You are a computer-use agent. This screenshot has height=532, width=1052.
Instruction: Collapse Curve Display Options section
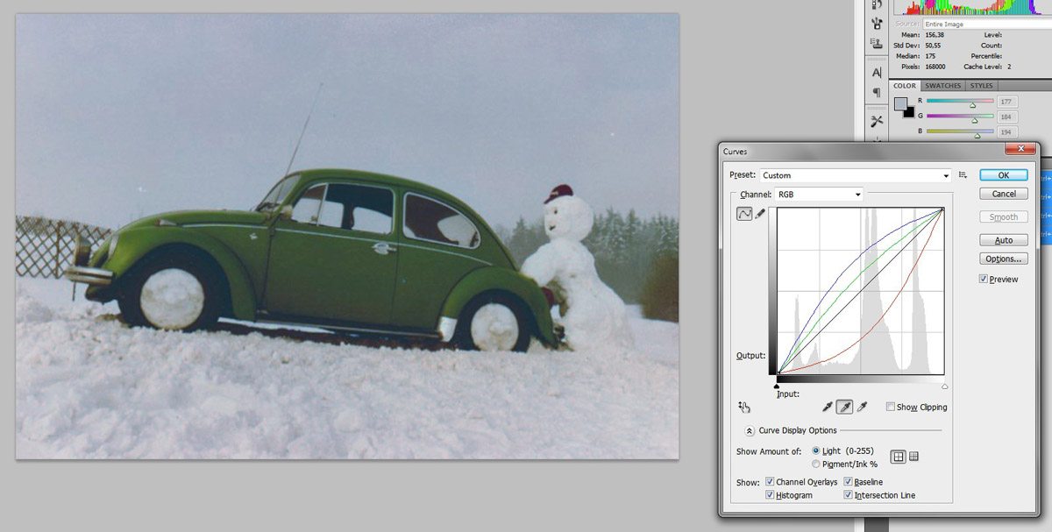click(x=750, y=430)
